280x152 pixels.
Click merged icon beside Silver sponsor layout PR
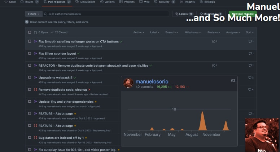[35, 54]
